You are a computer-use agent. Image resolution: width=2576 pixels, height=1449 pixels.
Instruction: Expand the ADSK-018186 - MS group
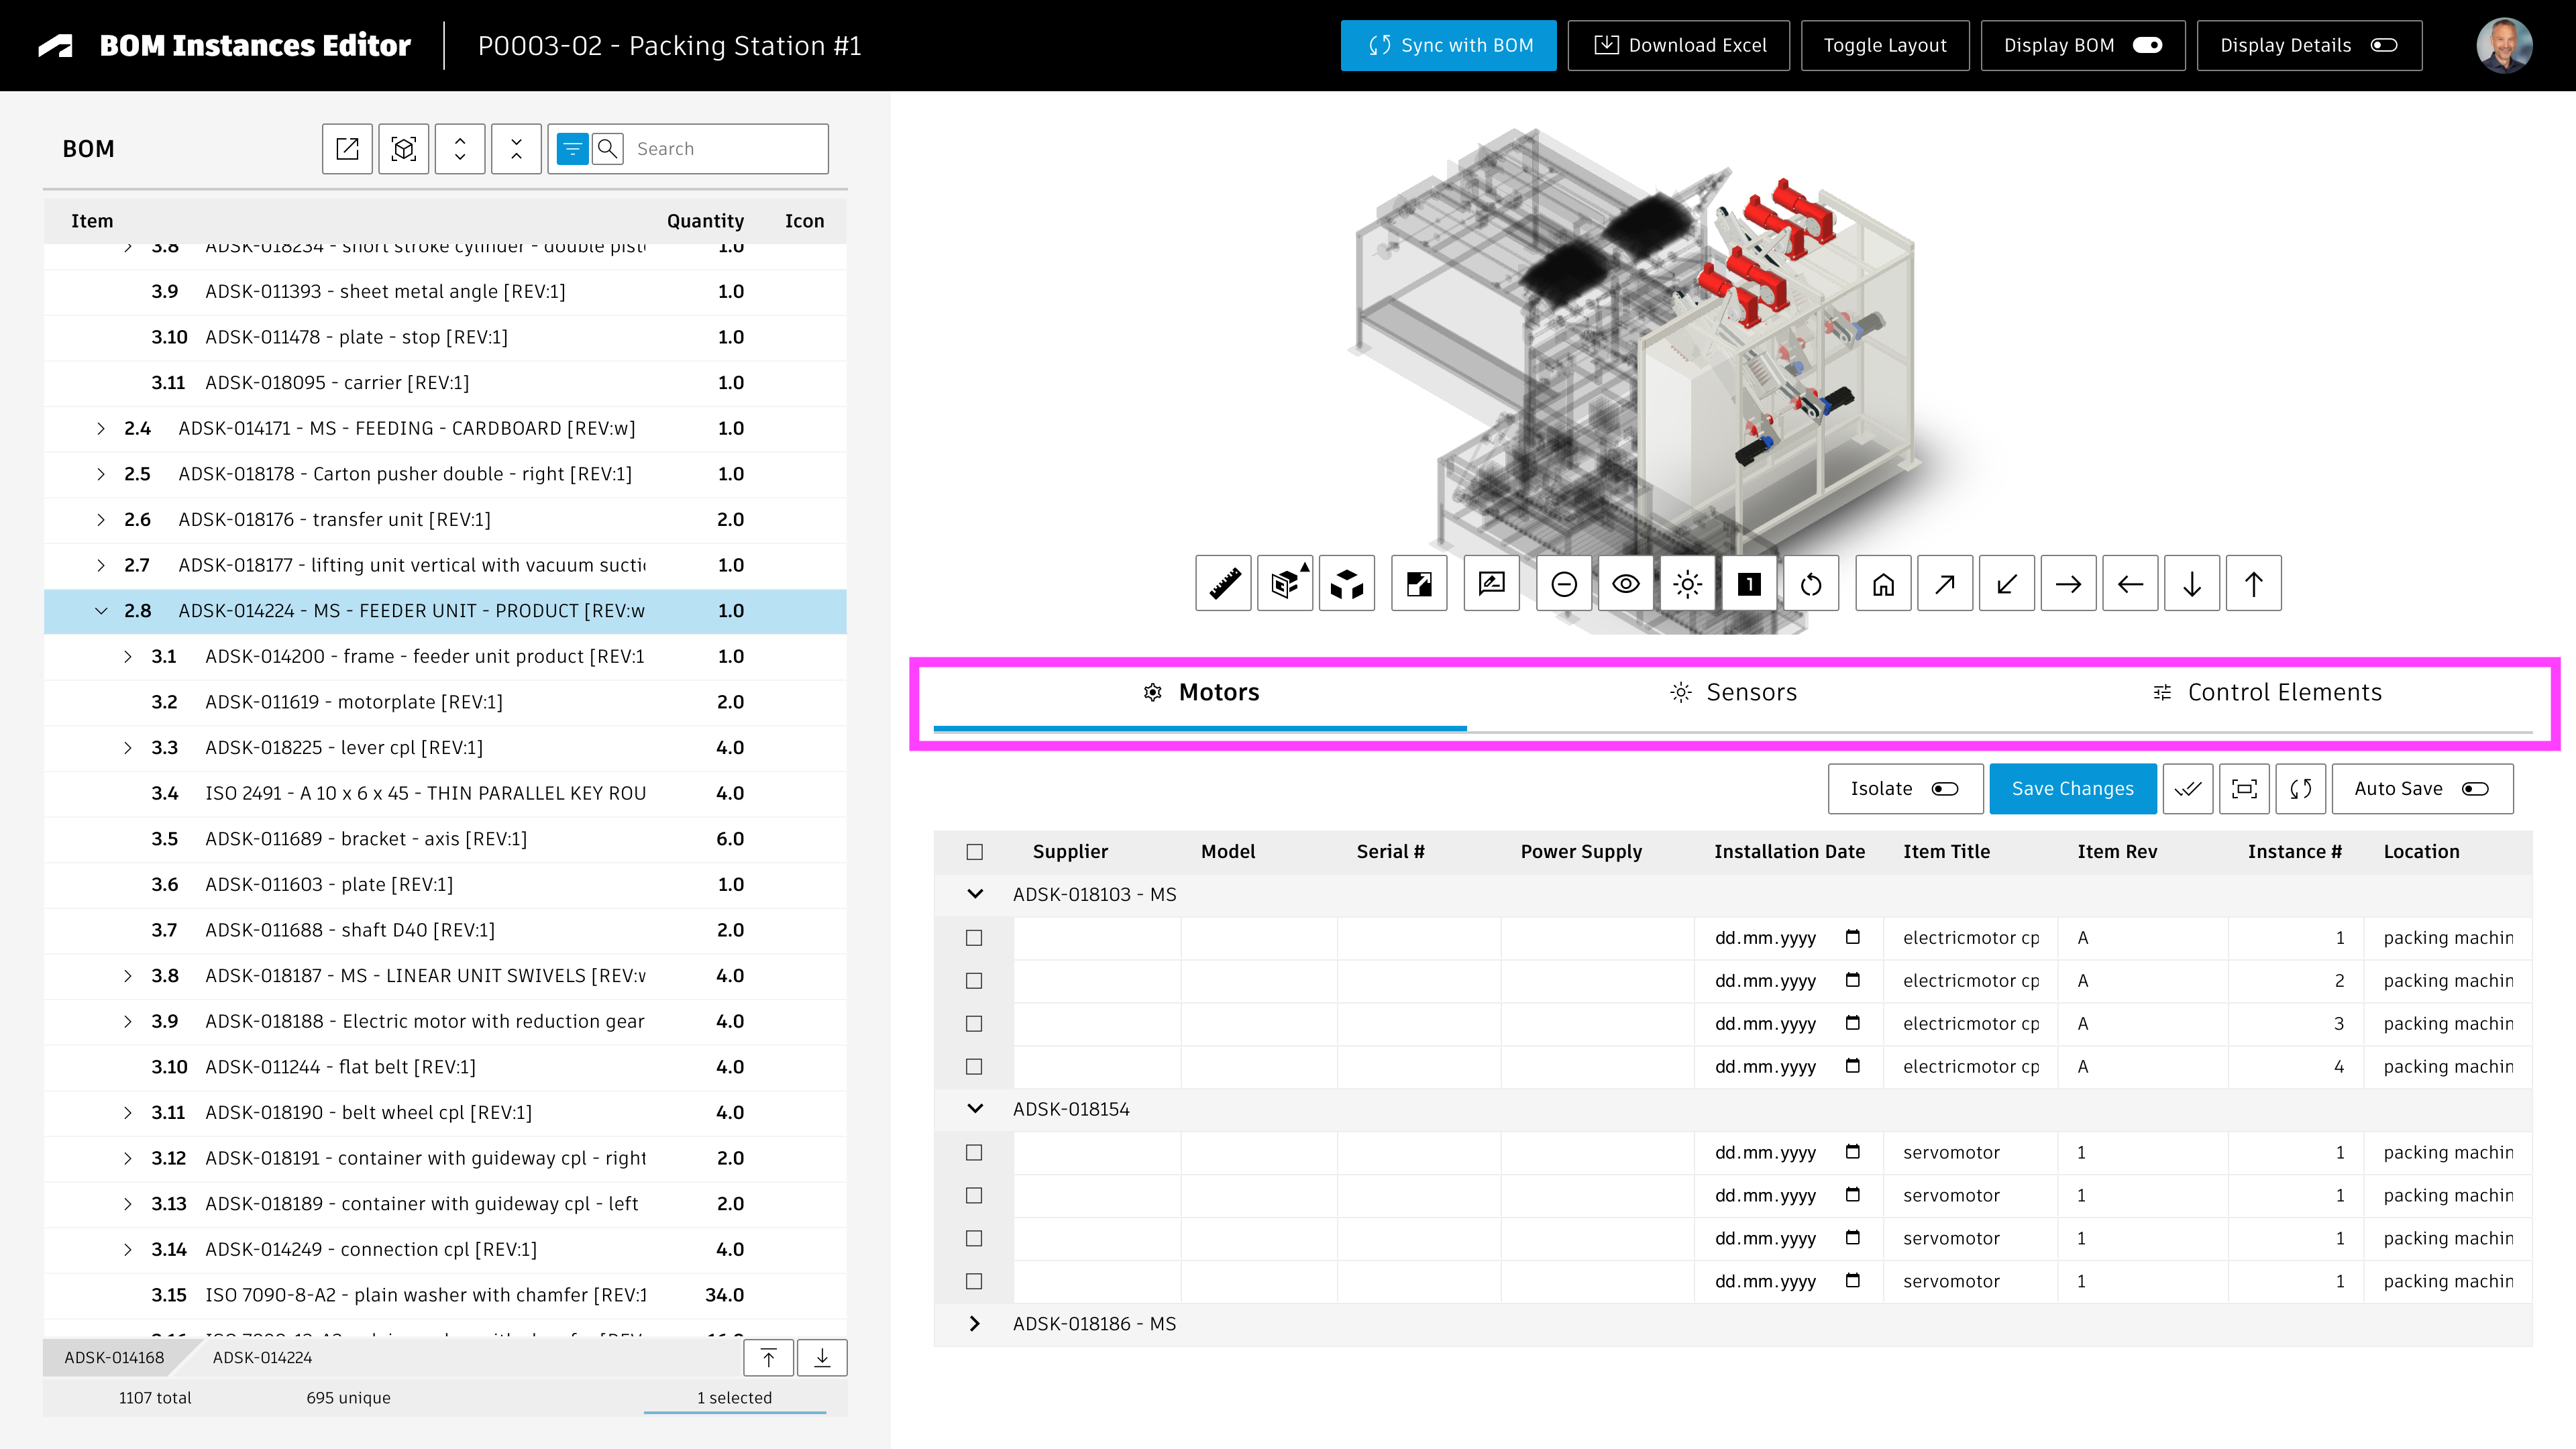(975, 1324)
